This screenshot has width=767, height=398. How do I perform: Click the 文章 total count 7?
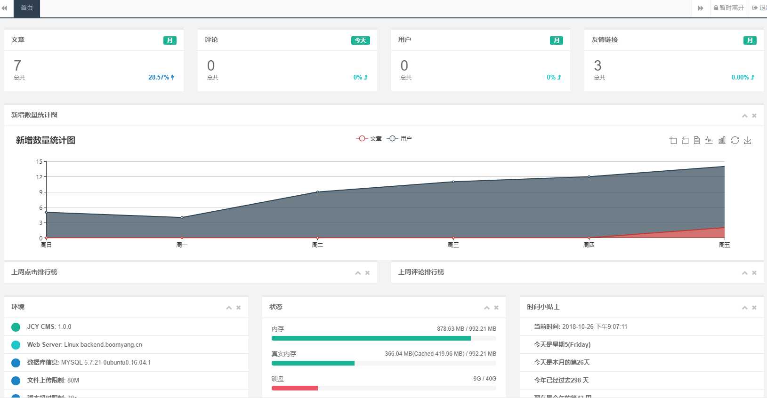click(x=17, y=65)
